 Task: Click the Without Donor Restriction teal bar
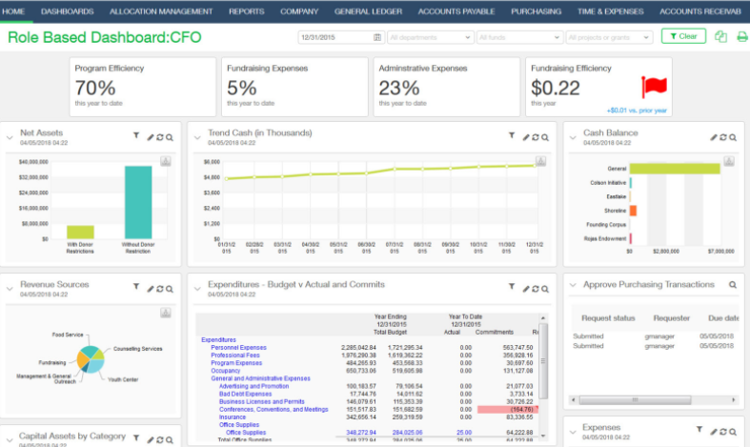[x=138, y=202]
